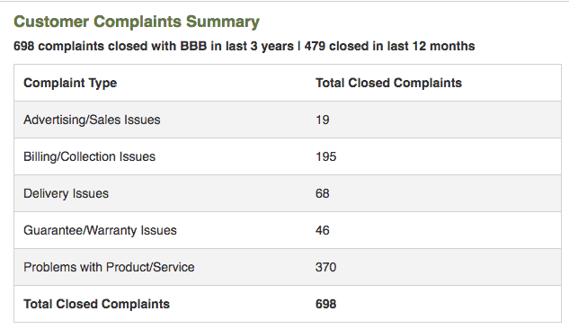The height and width of the screenshot is (329, 569).
Task: Click the Advertising/Sales Issues row label
Action: pyautogui.click(x=92, y=120)
